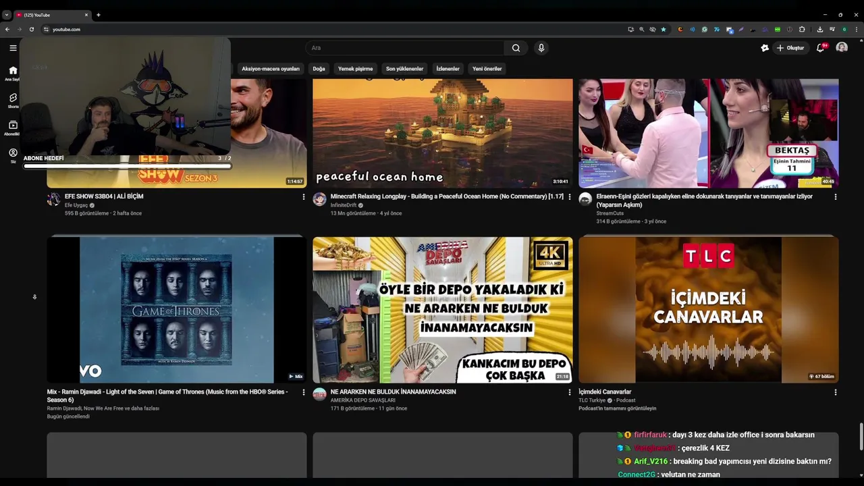Open the YouTube notifications bell
The image size is (864, 486).
click(x=820, y=48)
